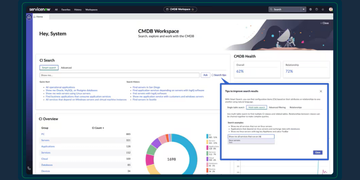This screenshot has width=360, height=180.
Task: Click the user avatar in the header
Action: (x=331, y=9)
